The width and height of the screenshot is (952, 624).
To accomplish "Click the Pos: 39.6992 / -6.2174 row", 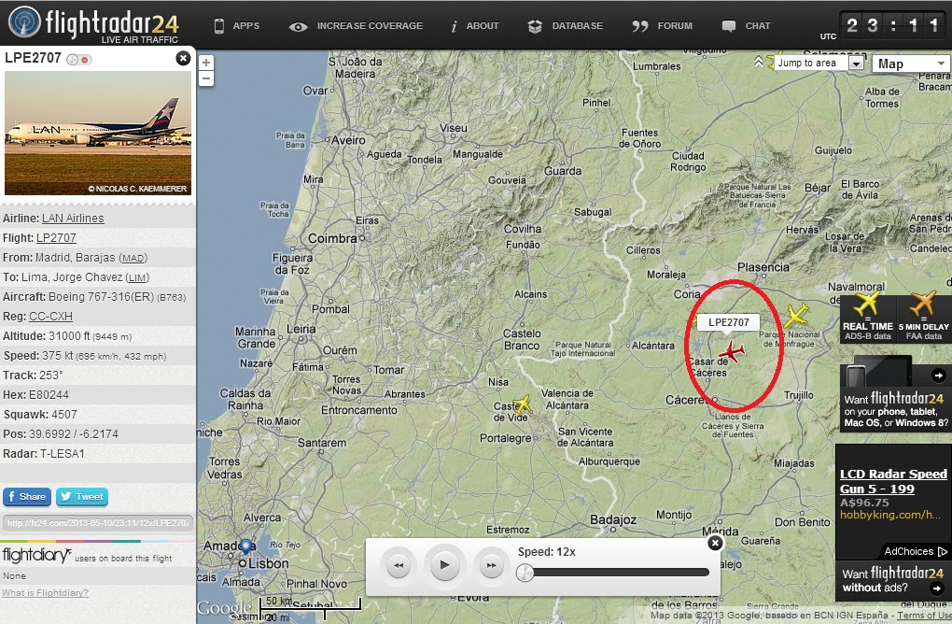I will pyautogui.click(x=98, y=434).
